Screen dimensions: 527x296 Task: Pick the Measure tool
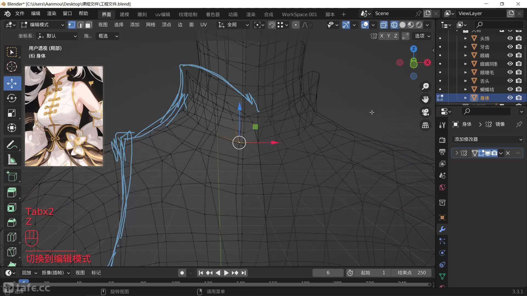(12, 159)
